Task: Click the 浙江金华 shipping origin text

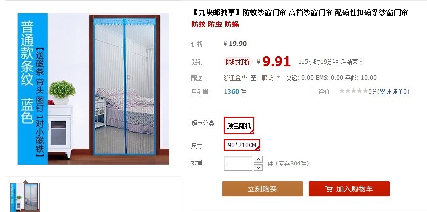Action: coord(235,78)
